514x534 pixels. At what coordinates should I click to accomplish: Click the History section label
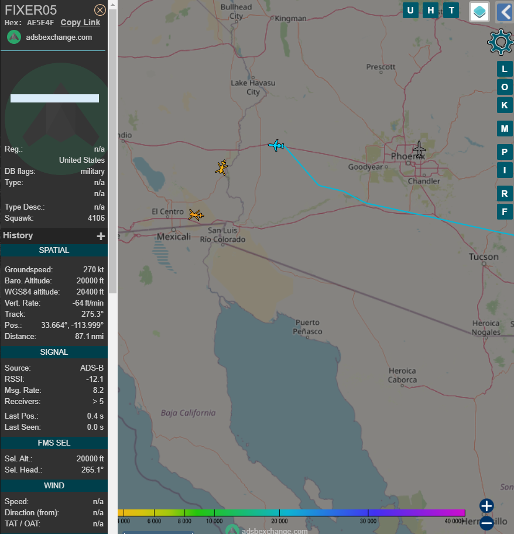click(x=18, y=235)
